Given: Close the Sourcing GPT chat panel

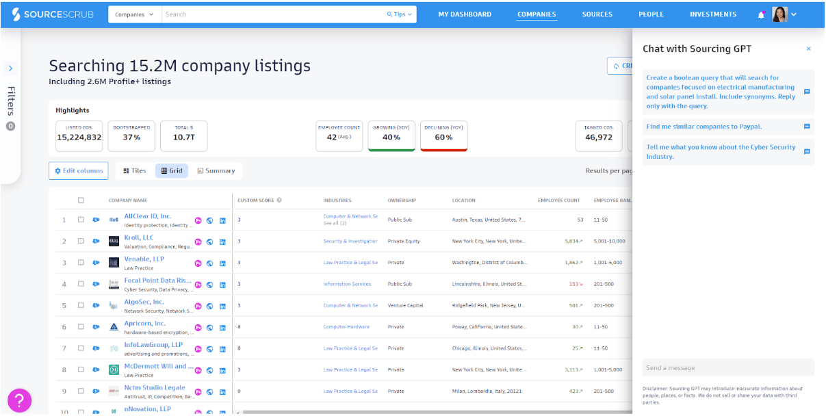Looking at the screenshot, I should 808,49.
